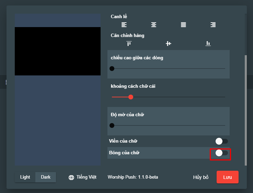Click the Worship Push: 1.1.0-beta version text
The width and height of the screenshot is (253, 193).
[x=133, y=177]
